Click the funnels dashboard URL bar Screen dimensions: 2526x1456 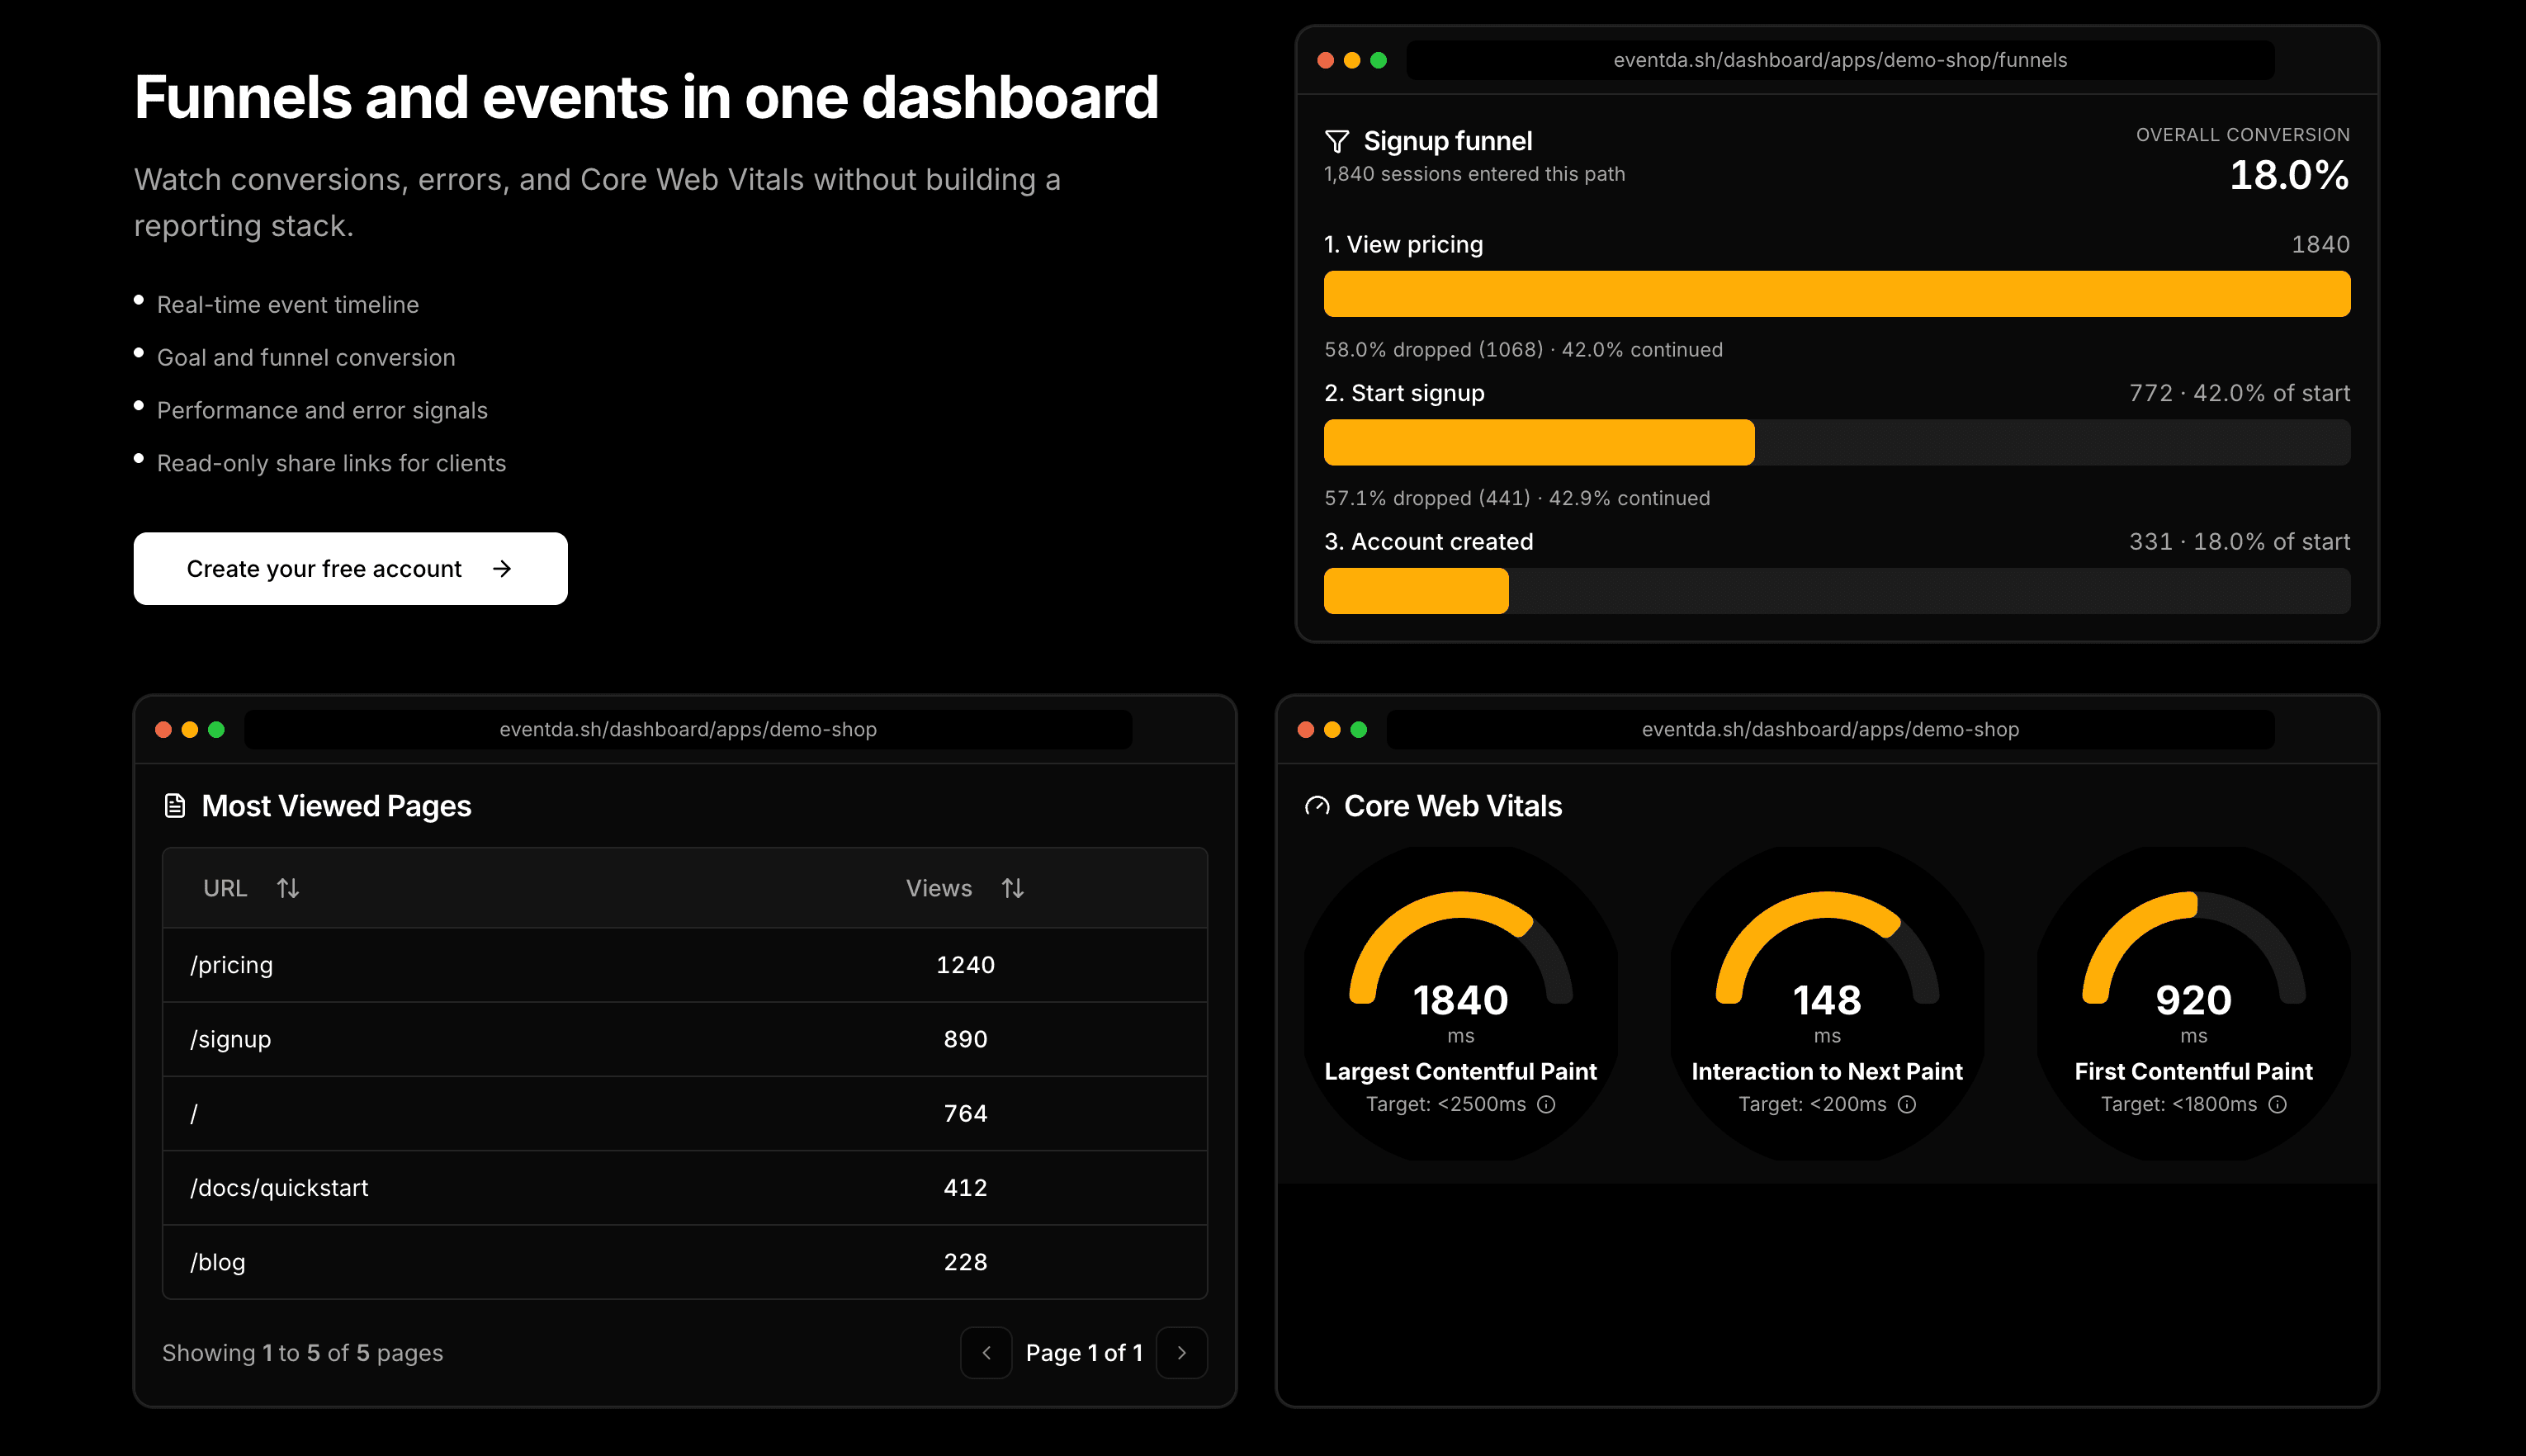1840,60
